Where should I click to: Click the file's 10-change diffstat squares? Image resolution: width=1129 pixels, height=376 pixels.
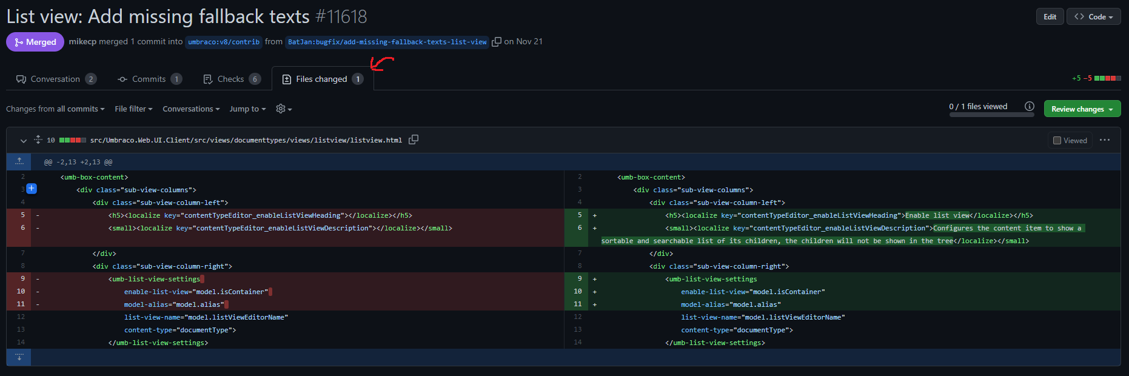[x=73, y=140]
